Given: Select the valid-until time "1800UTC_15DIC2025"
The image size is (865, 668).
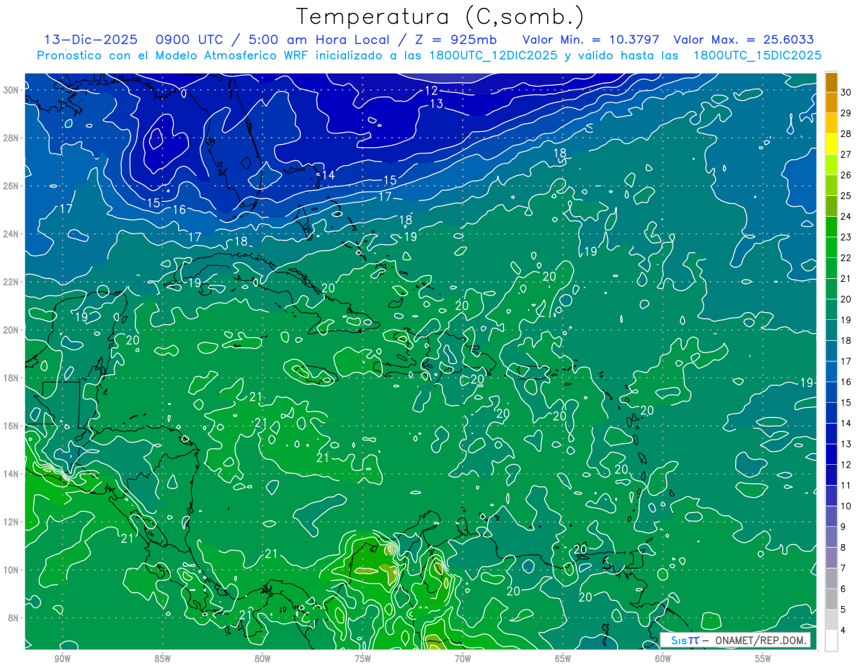Looking at the screenshot, I should click(x=757, y=55).
